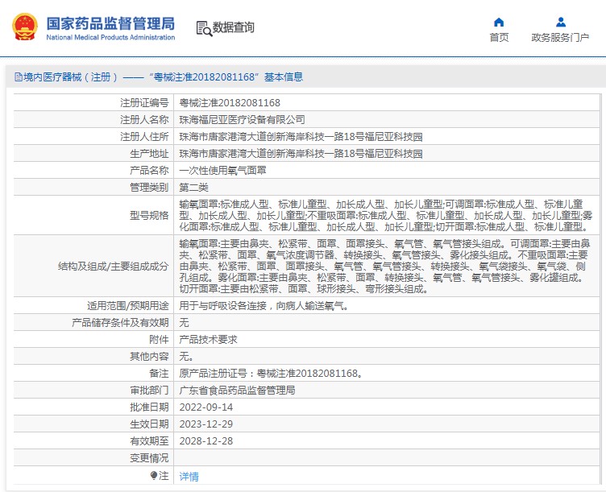Click 原产品注册证号 remark text
This screenshot has height=492, width=606.
point(271,374)
